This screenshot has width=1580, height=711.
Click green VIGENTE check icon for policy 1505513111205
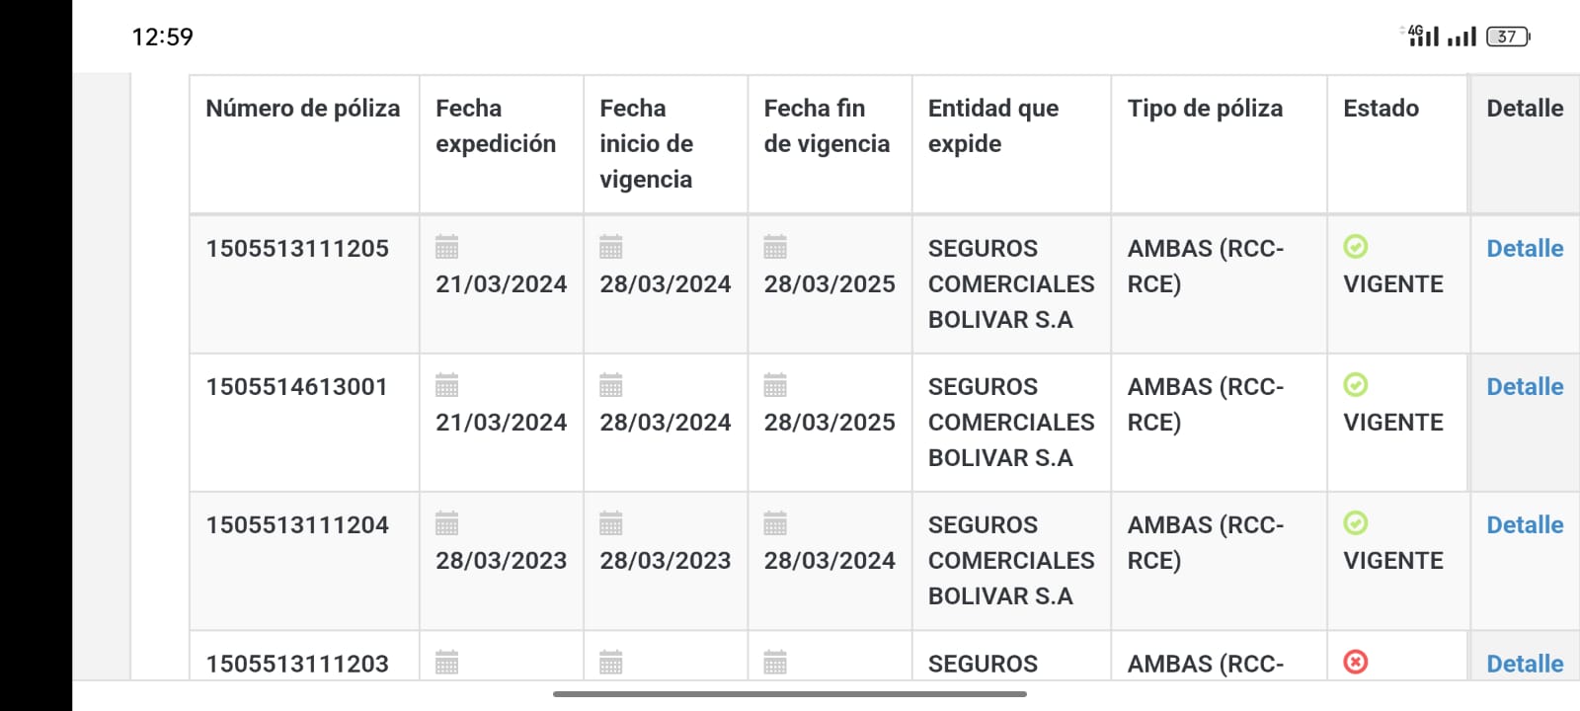[1356, 247]
